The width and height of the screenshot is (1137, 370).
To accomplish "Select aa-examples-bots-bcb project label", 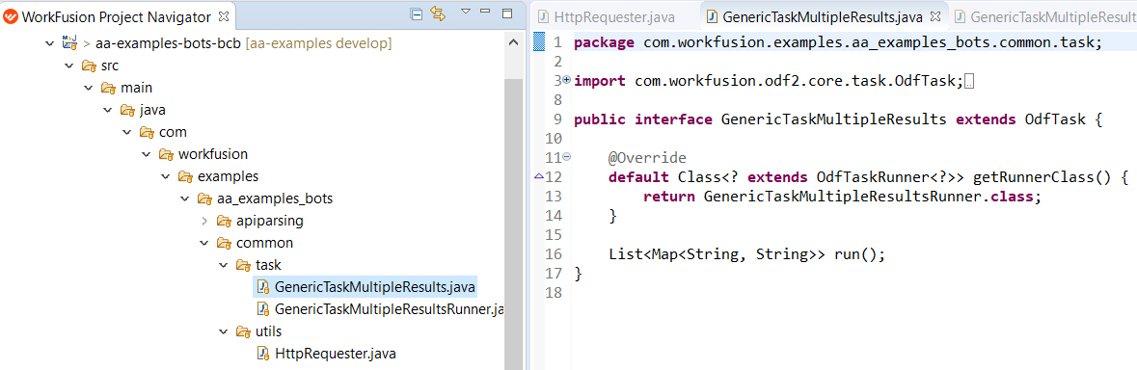I will (x=168, y=43).
